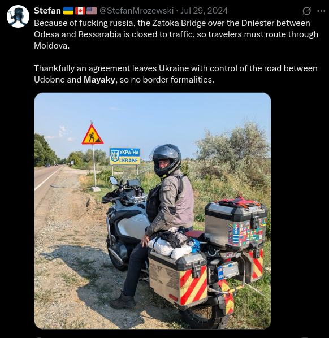Click the paragraph about Udobne road agreement
This screenshot has width=329, height=338.
pos(175,74)
